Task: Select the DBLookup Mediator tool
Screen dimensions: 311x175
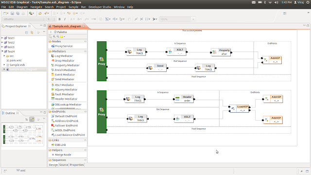Action: click(66, 105)
